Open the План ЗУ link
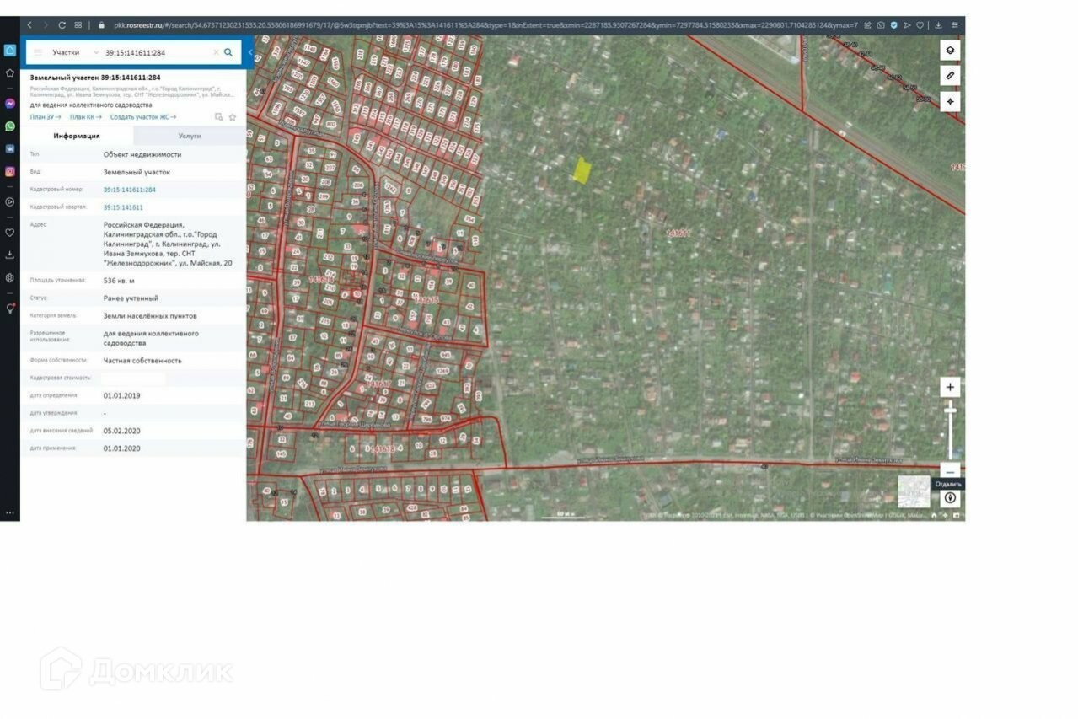Viewport: 1078px width, 719px height. pos(46,117)
